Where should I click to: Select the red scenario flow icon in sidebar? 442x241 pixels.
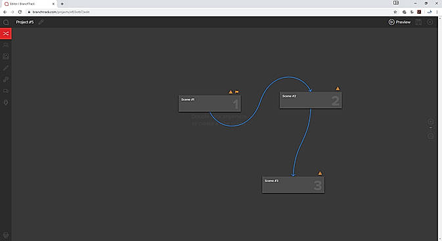click(x=6, y=33)
